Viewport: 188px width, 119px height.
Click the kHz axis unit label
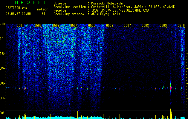point(3,24)
